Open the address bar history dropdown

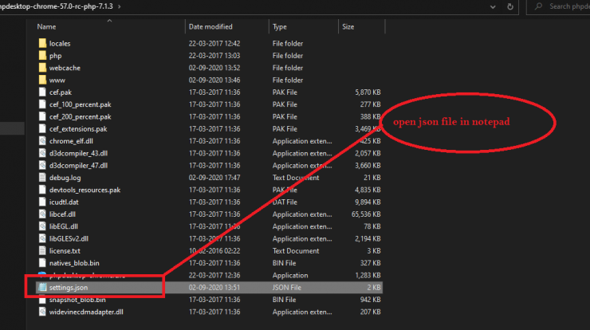click(493, 6)
